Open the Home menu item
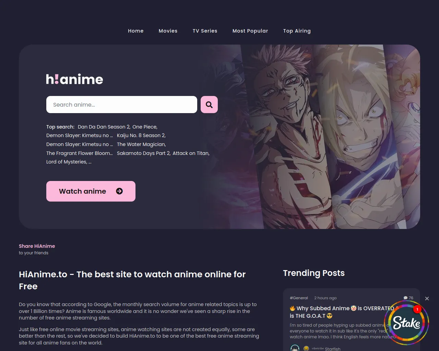 tap(136, 31)
